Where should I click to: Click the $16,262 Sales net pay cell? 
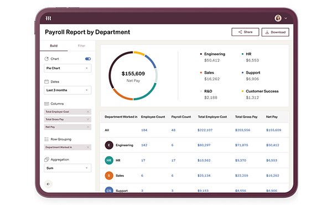[x=272, y=176]
